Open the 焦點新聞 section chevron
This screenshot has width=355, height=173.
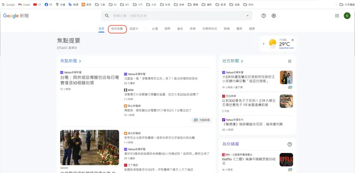(80, 61)
